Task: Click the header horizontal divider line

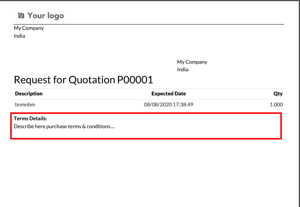Action: tap(149, 24)
